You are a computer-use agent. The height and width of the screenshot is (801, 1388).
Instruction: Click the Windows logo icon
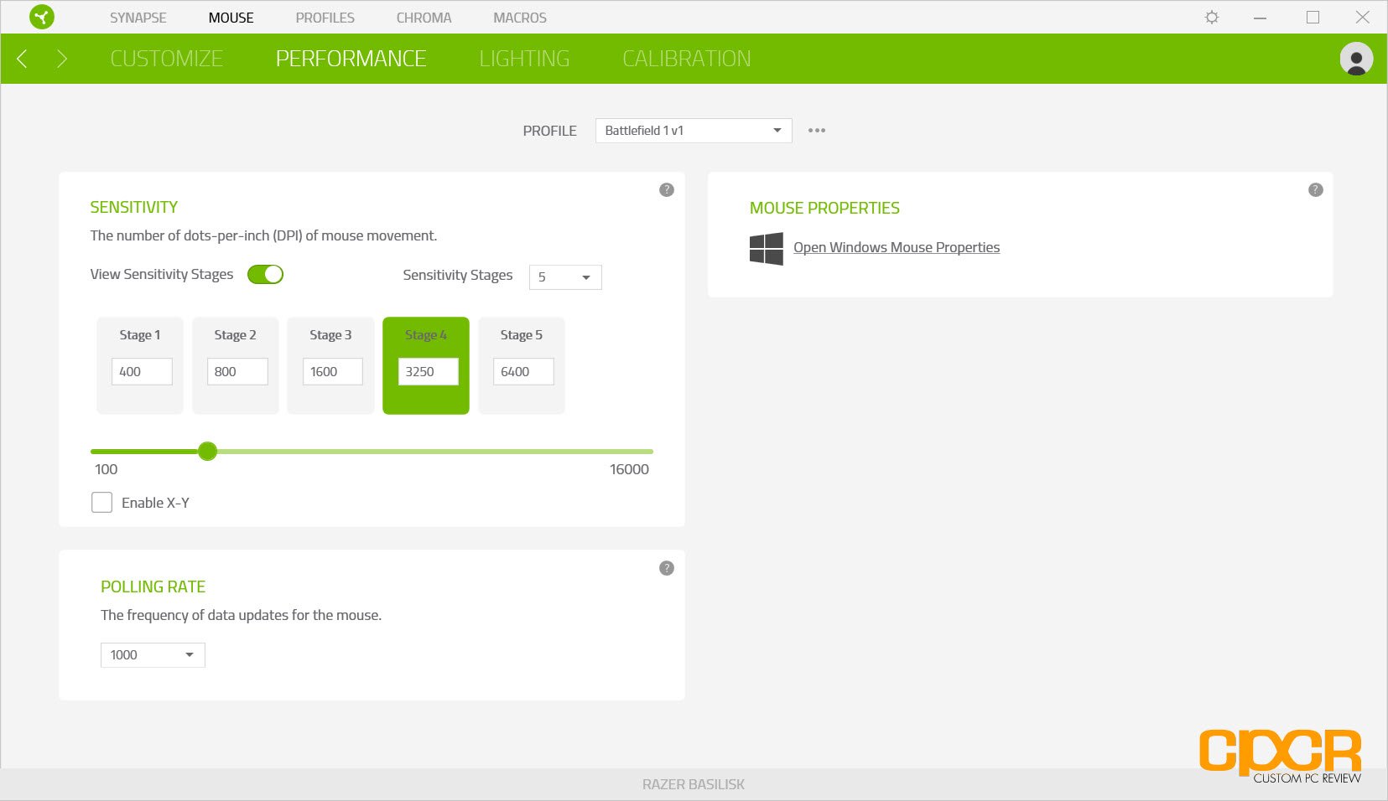(x=767, y=249)
